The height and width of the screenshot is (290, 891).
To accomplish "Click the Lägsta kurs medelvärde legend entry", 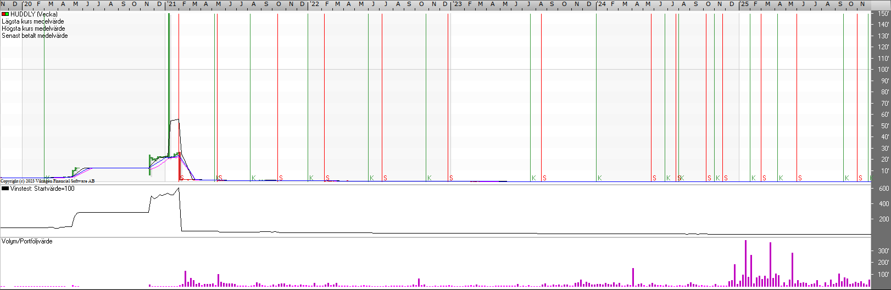I will [x=32, y=21].
